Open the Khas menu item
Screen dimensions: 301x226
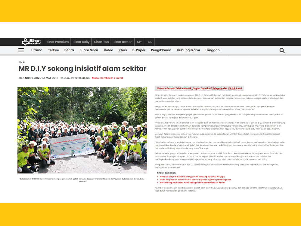(123, 50)
